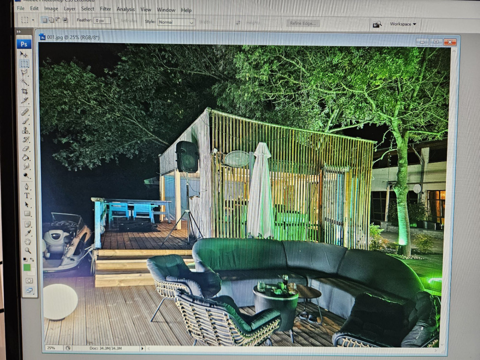The width and height of the screenshot is (480, 360).
Task: Pick the Crop tool
Action: click(x=25, y=91)
